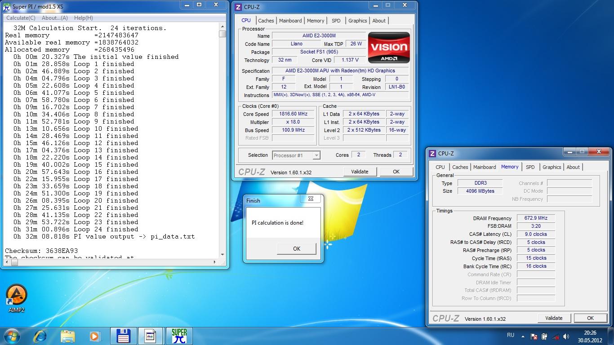This screenshot has height=345, width=614.
Task: Open the Windows Start menu
Action: 11,336
